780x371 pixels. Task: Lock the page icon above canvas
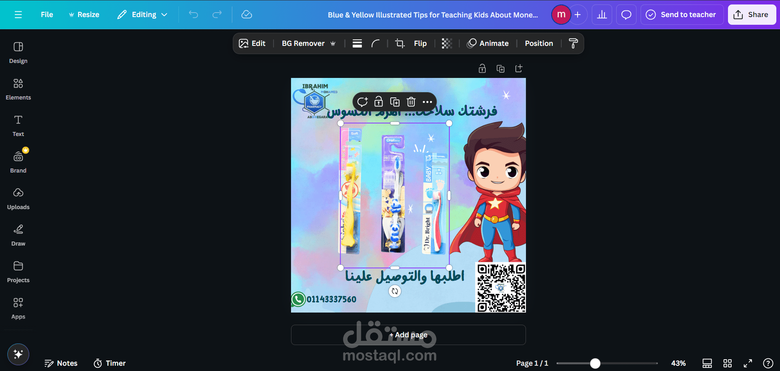(482, 69)
